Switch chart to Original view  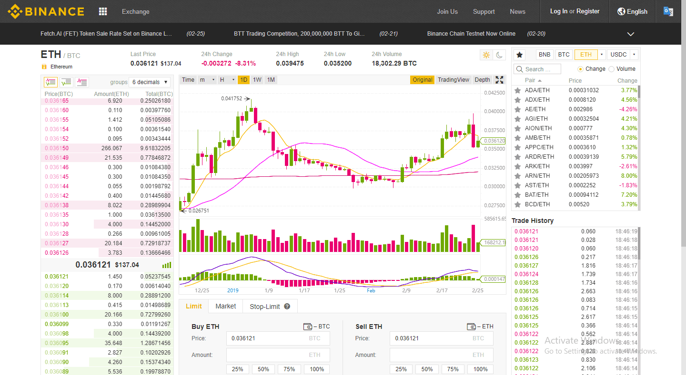tap(422, 80)
